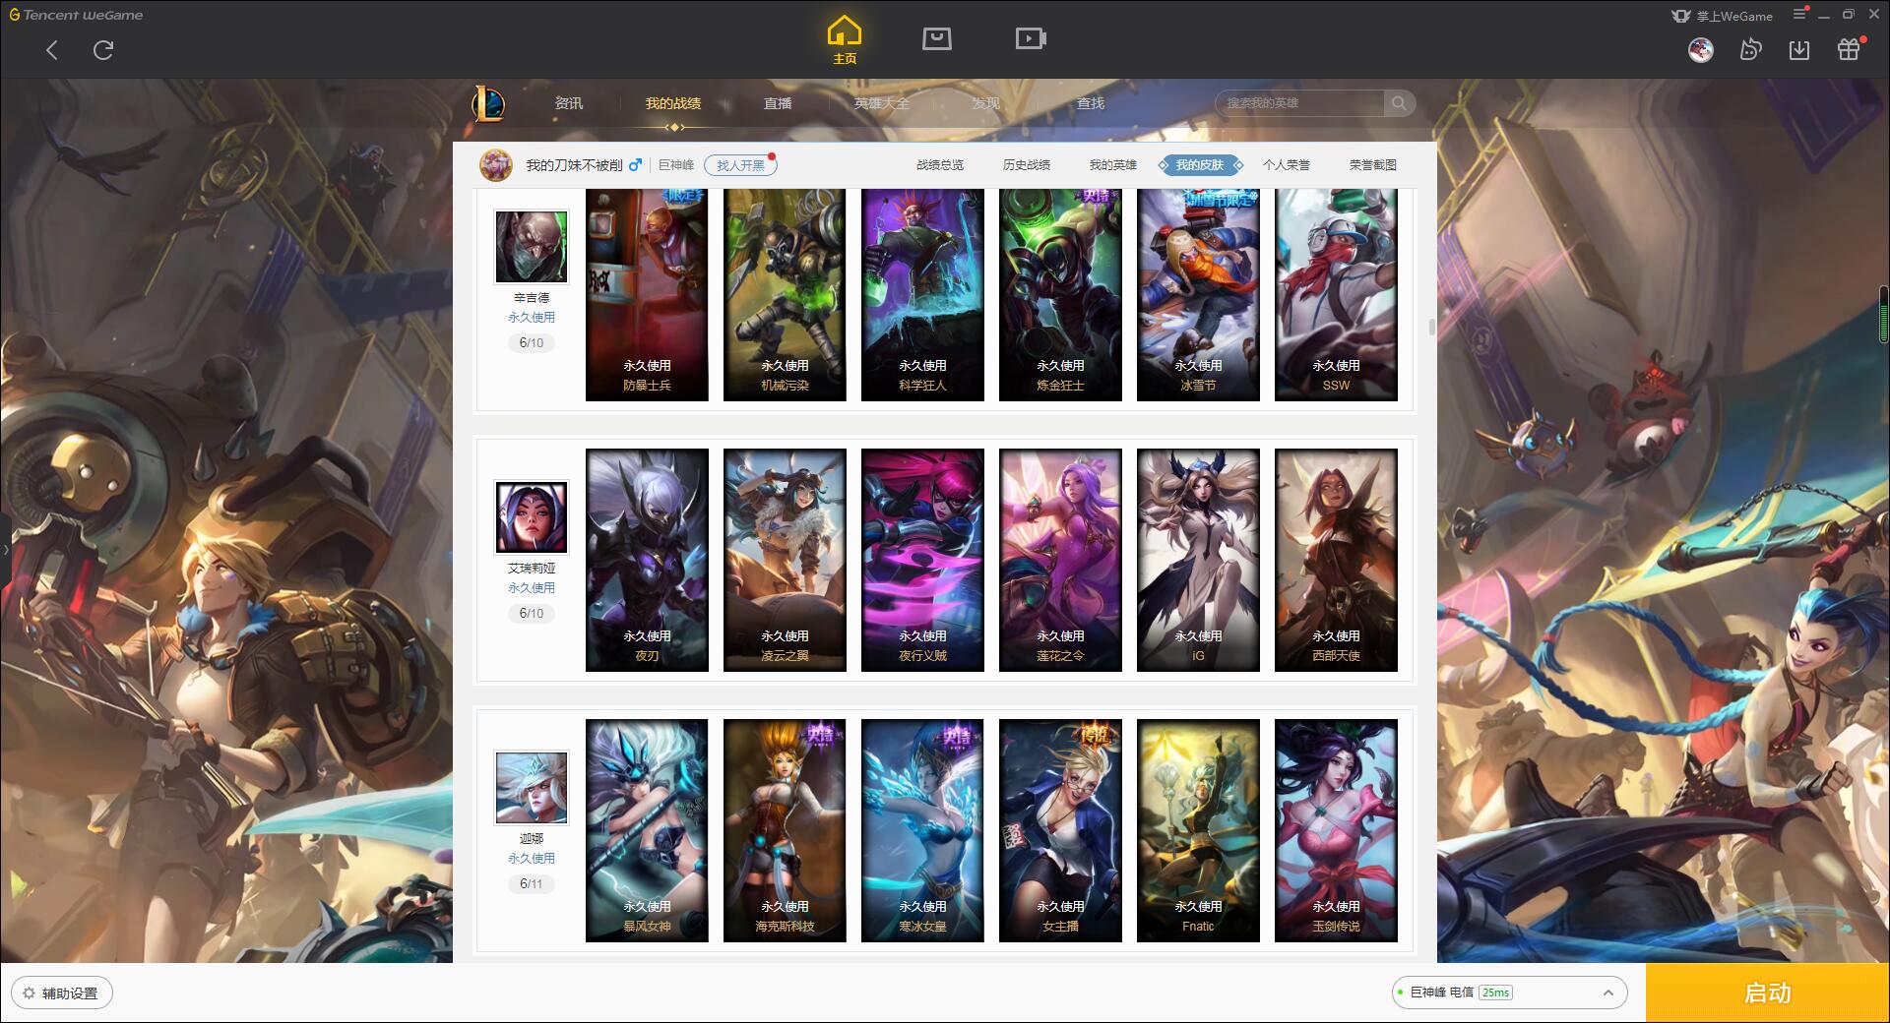Screen dimensions: 1890x1023
Task: Click 永久使用 under 艾瑞莉娅 name
Action: [x=532, y=587]
